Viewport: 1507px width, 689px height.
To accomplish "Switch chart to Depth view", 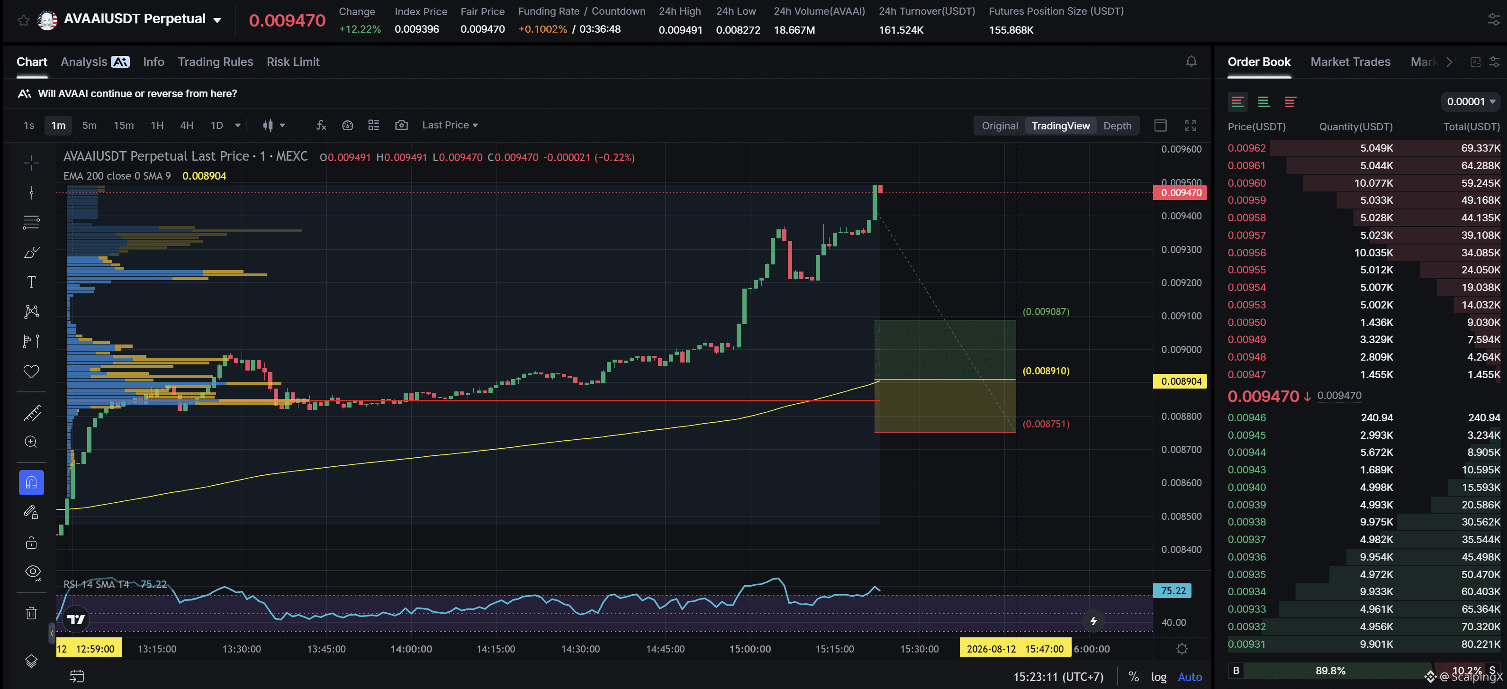I will coord(1117,126).
